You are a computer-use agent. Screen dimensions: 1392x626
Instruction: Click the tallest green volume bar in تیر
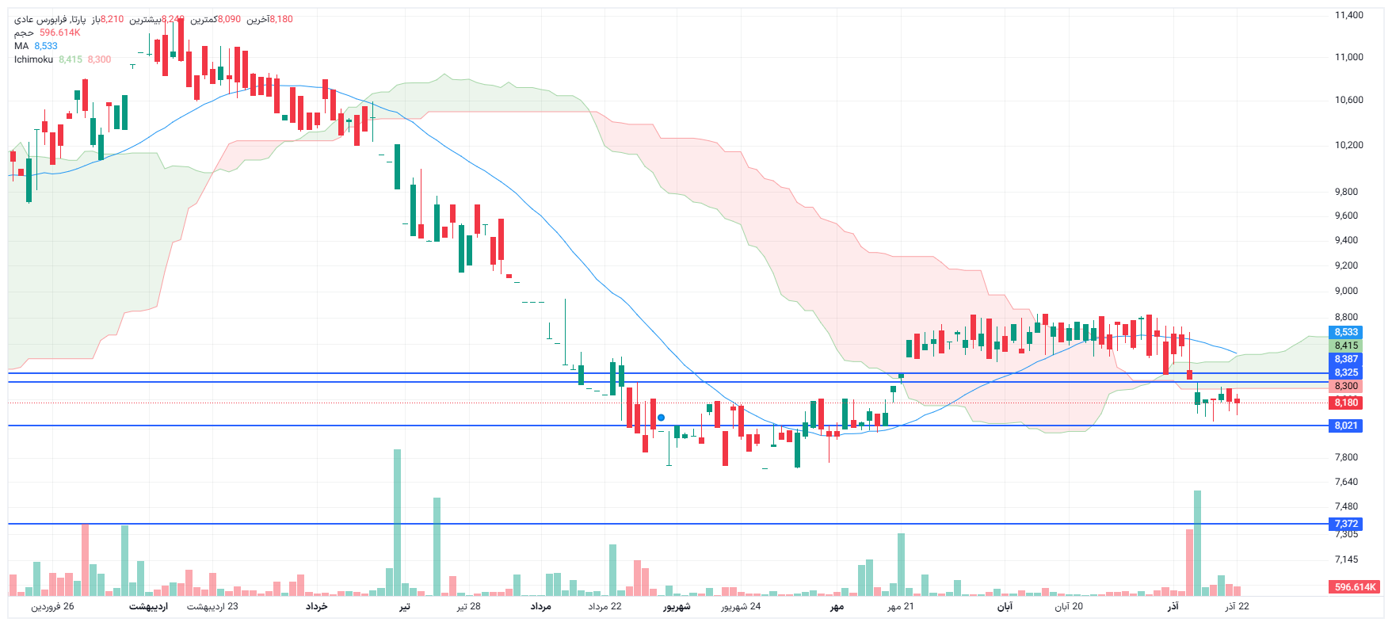click(397, 523)
